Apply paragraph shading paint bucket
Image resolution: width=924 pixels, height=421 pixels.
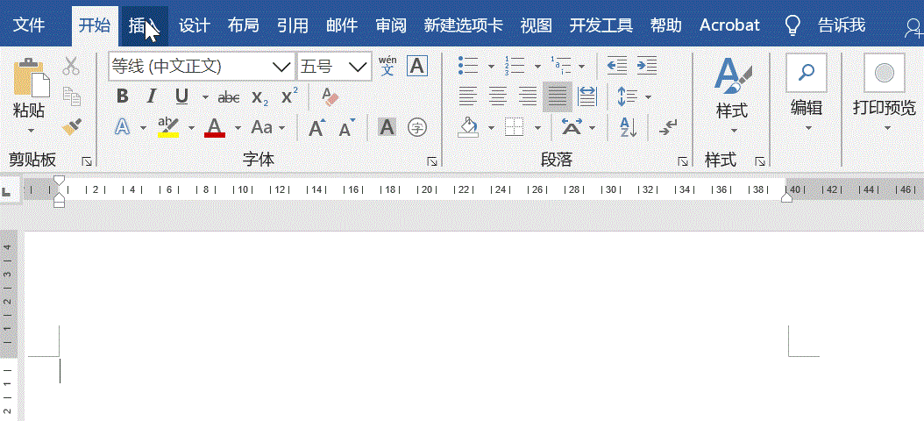coord(469,127)
